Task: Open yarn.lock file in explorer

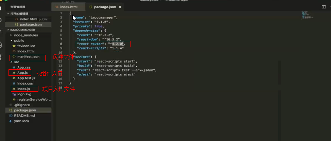Action: [21, 121]
